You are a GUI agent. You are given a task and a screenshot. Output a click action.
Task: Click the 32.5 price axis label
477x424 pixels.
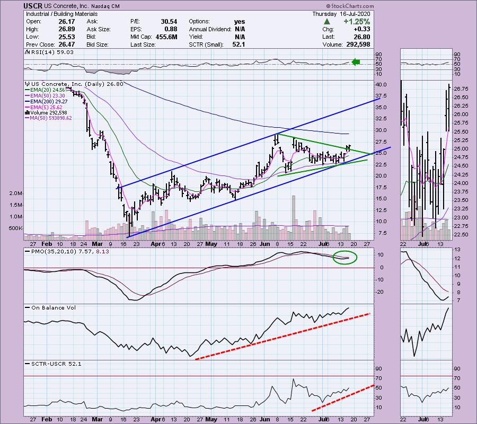pos(381,119)
